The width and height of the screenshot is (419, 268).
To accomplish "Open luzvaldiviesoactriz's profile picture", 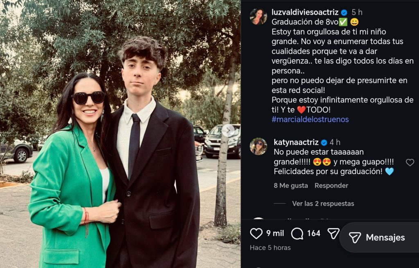I will tap(258, 17).
